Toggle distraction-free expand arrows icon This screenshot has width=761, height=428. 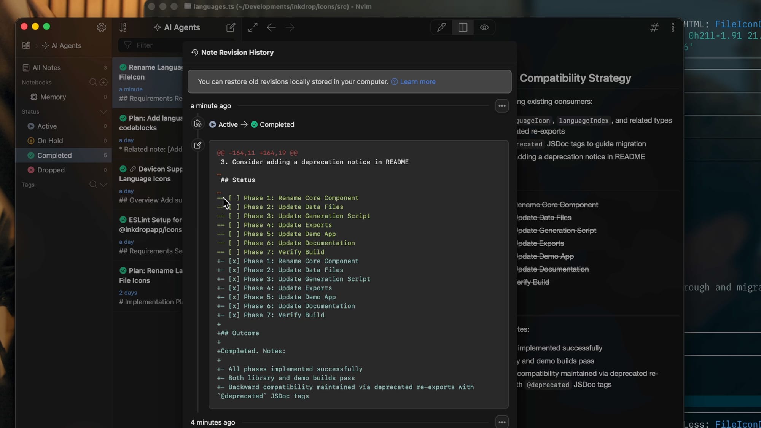coord(253,27)
